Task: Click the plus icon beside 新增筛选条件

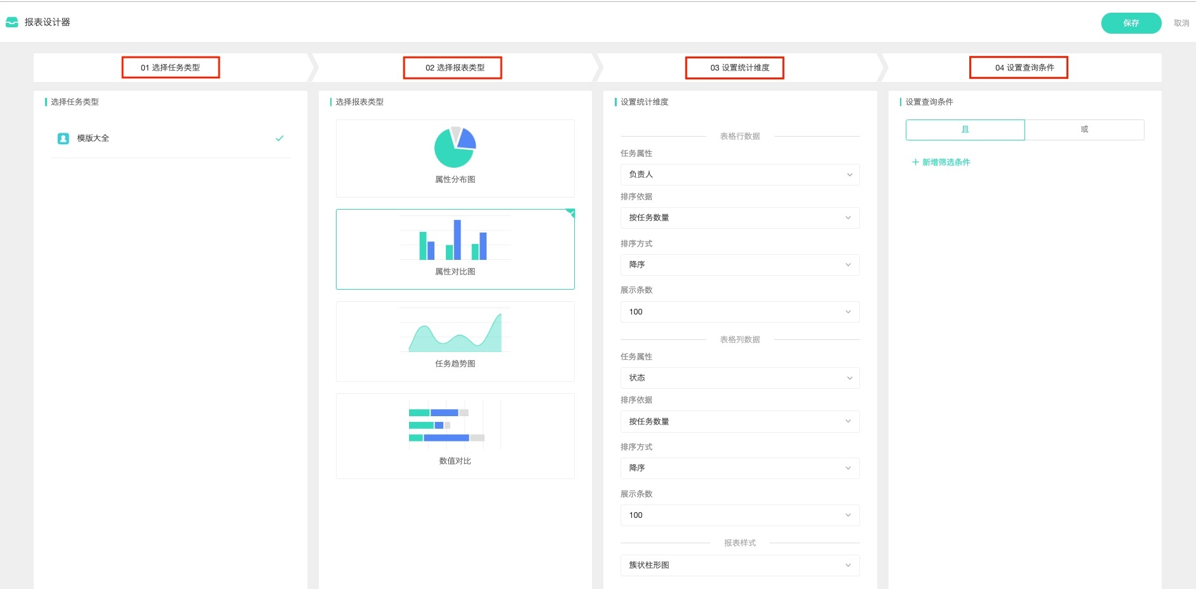Action: pyautogui.click(x=915, y=162)
